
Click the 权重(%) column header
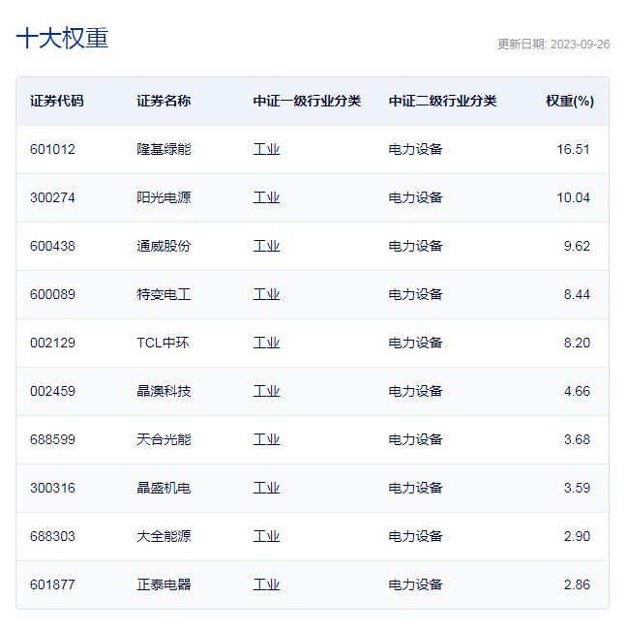(x=570, y=101)
